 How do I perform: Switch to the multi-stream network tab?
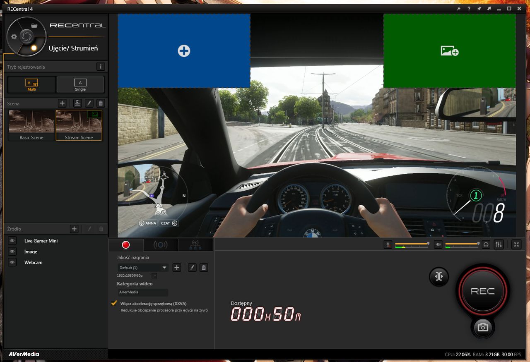tap(195, 245)
